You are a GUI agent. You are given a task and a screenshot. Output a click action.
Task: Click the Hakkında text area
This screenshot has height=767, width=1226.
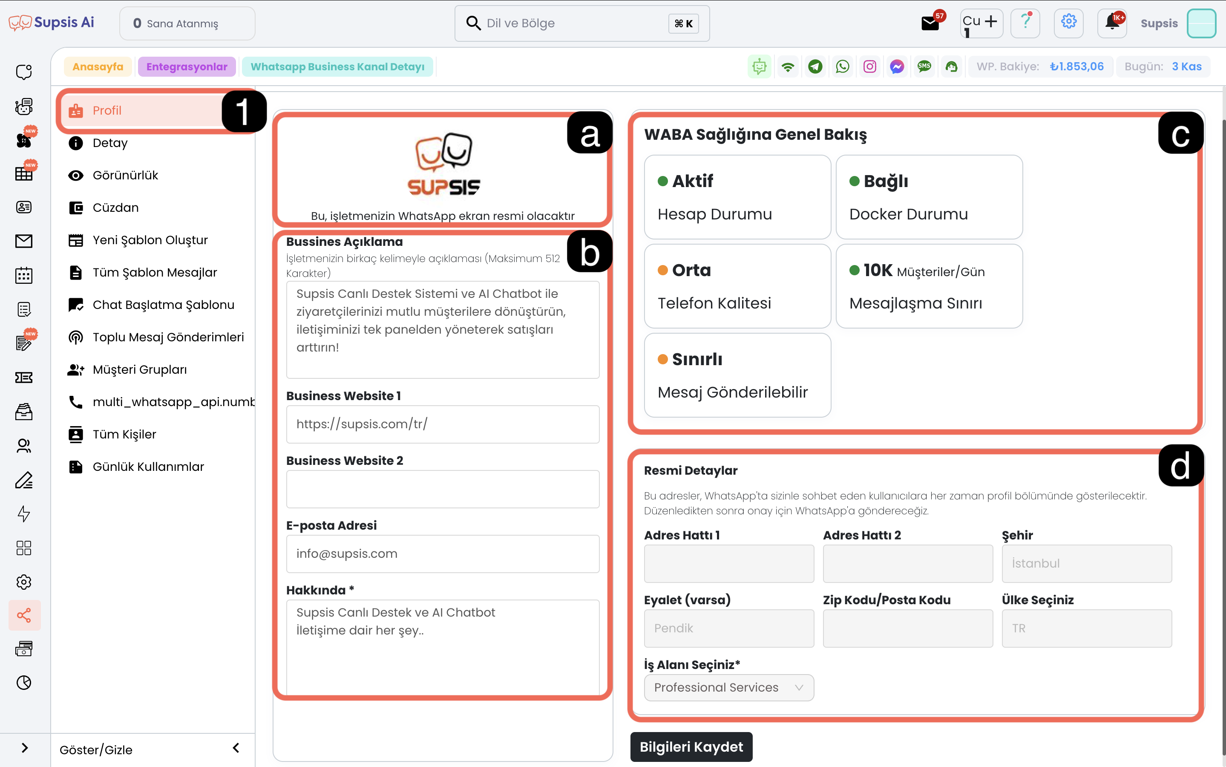tap(443, 647)
